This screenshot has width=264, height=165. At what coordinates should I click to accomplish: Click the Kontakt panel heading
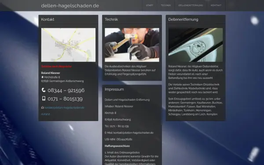coord(48,19)
